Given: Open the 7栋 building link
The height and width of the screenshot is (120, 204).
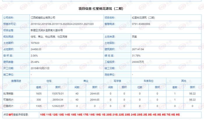Looking at the screenshot, I should (x=169, y=115).
